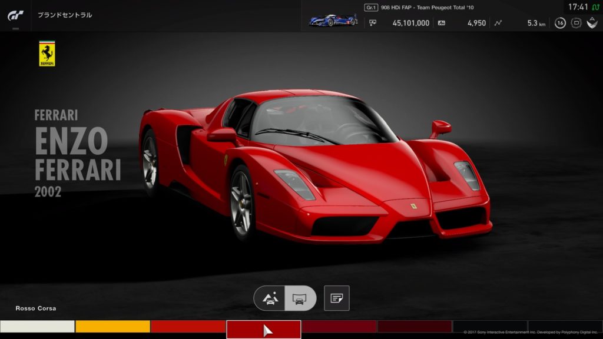Viewport: 603px width, 339px height.
Task: Click the 5.3 km distance value
Action: [x=536, y=23]
